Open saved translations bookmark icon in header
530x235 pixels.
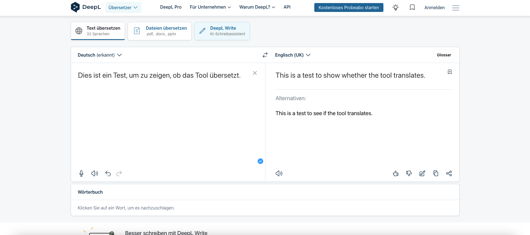(x=412, y=7)
